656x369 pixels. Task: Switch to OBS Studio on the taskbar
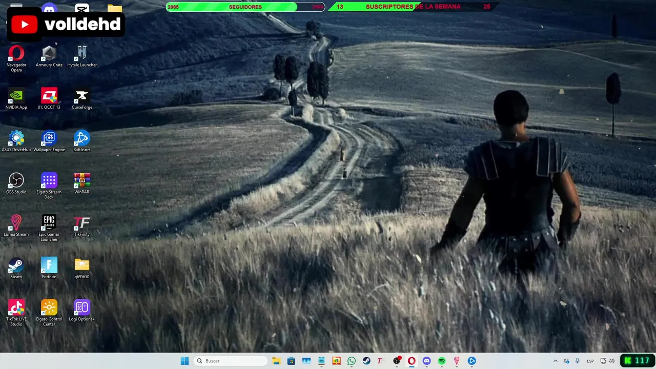[x=397, y=361]
